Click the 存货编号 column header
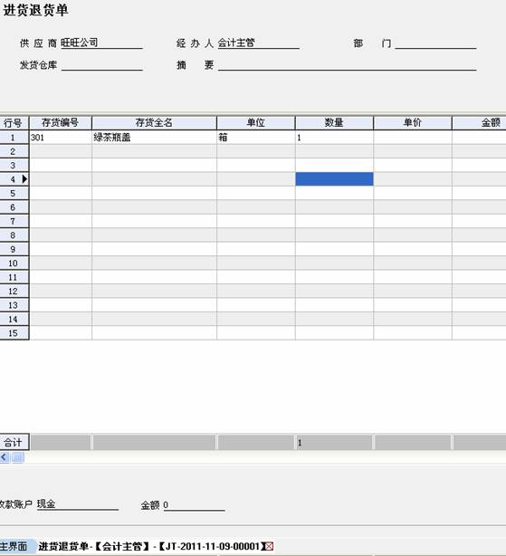The width and height of the screenshot is (506, 556). [61, 122]
